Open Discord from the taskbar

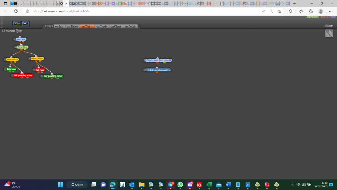pyautogui.click(x=190, y=185)
